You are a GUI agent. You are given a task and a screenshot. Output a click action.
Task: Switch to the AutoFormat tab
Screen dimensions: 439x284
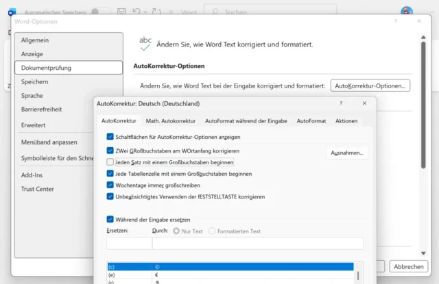coord(311,121)
